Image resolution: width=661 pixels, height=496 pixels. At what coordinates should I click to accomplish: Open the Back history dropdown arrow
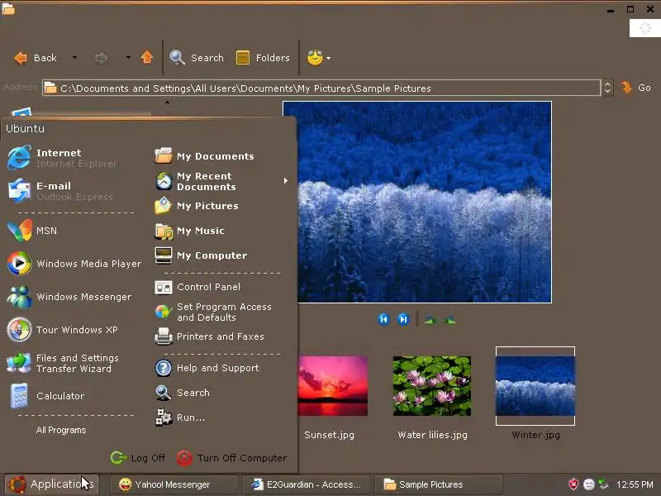74,57
